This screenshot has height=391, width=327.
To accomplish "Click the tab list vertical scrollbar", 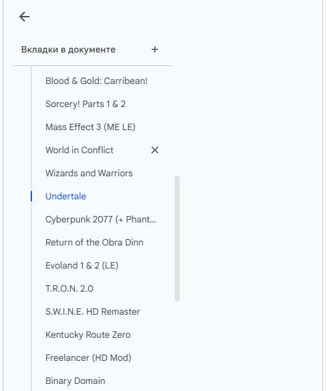I will coord(177,238).
